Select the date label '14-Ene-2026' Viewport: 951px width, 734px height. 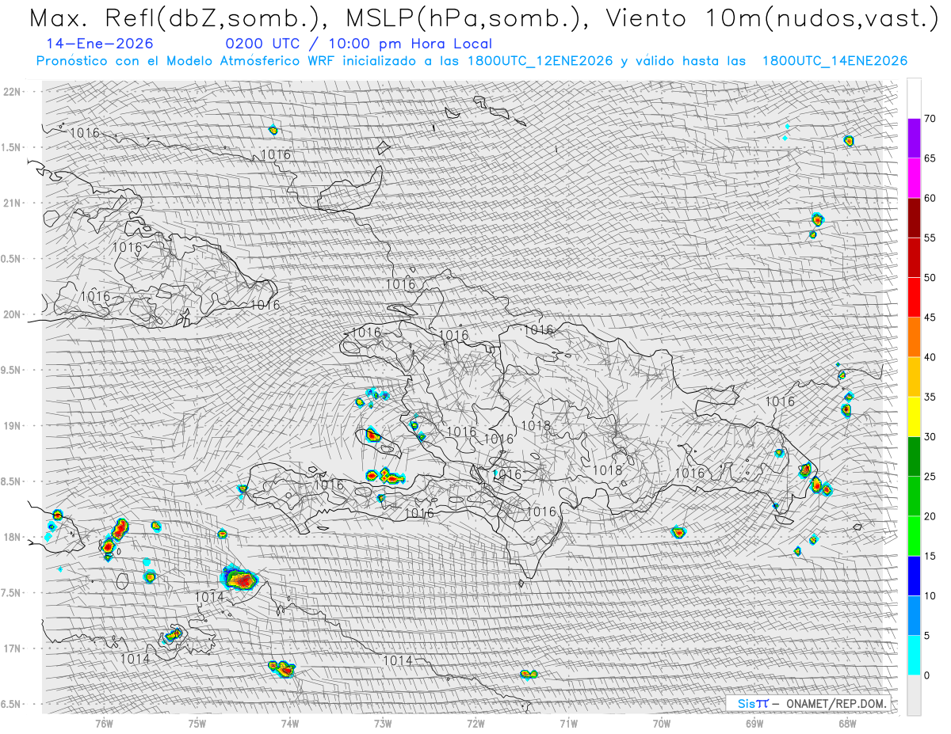pos(101,44)
